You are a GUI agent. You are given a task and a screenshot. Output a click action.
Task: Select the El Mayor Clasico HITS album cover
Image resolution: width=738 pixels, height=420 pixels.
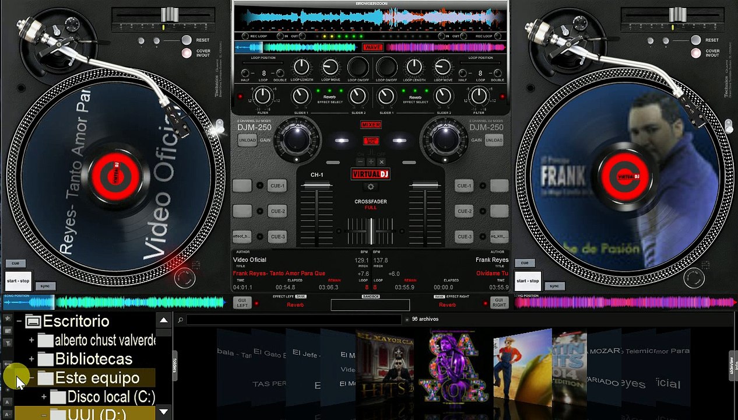(x=385, y=367)
